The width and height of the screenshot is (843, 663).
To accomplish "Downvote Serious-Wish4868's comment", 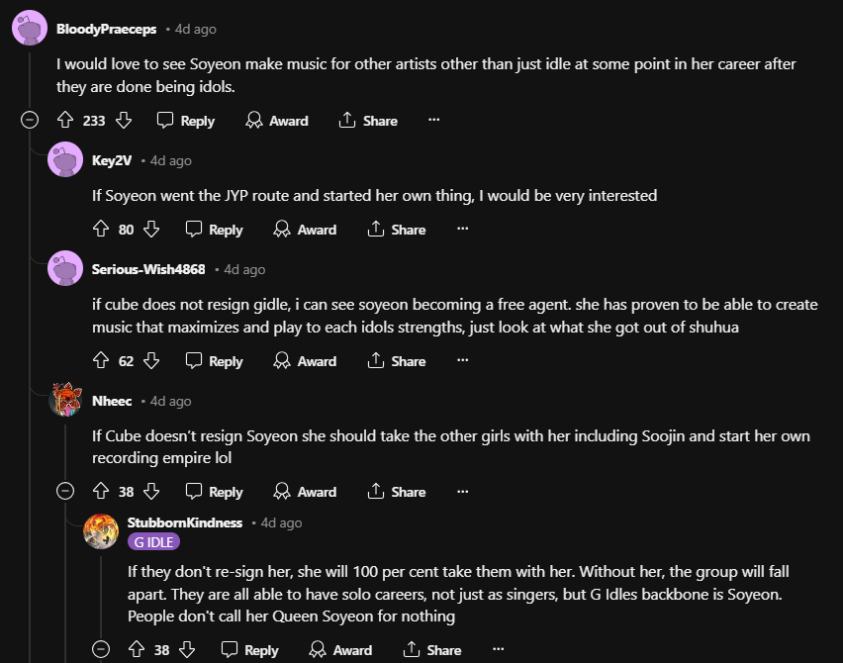I will coord(151,361).
